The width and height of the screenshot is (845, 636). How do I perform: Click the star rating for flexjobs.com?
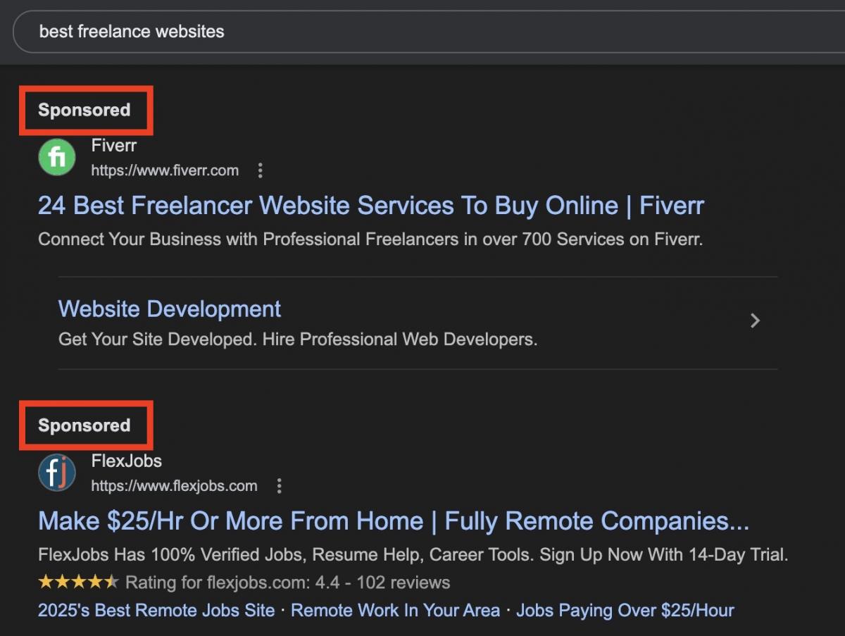tap(77, 582)
